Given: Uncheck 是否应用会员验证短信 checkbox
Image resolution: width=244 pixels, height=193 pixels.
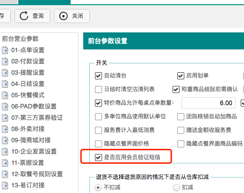Looking at the screenshot, I should point(98,157).
